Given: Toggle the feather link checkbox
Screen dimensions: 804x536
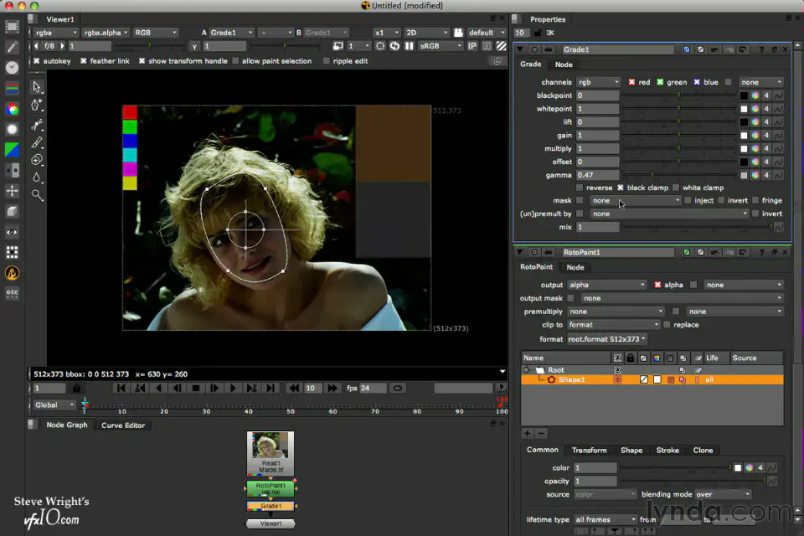Looking at the screenshot, I should 84,61.
